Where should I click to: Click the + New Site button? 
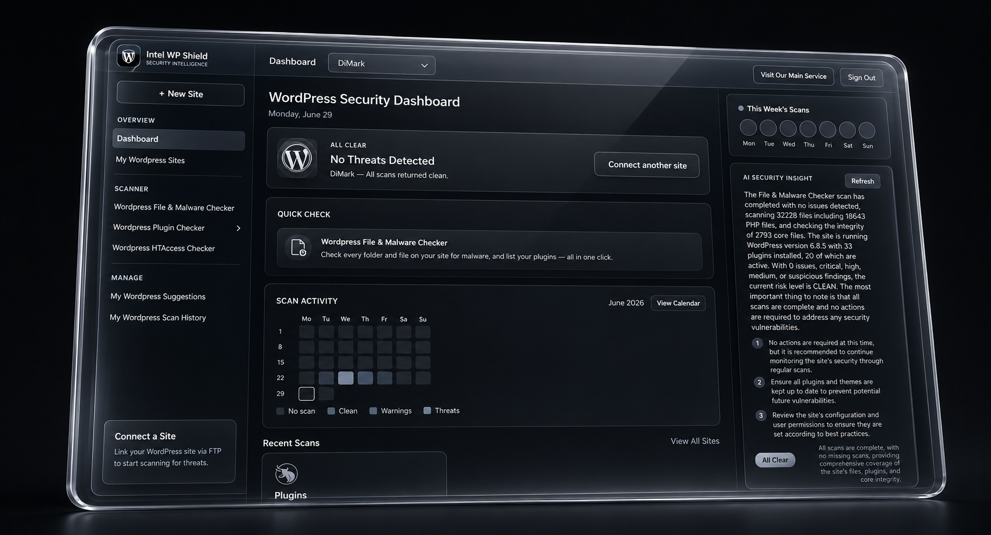pos(181,94)
